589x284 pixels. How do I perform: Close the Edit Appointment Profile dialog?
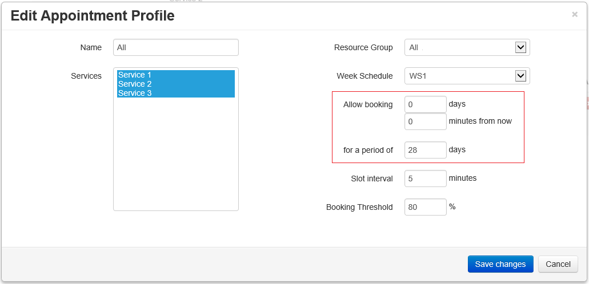coord(574,14)
